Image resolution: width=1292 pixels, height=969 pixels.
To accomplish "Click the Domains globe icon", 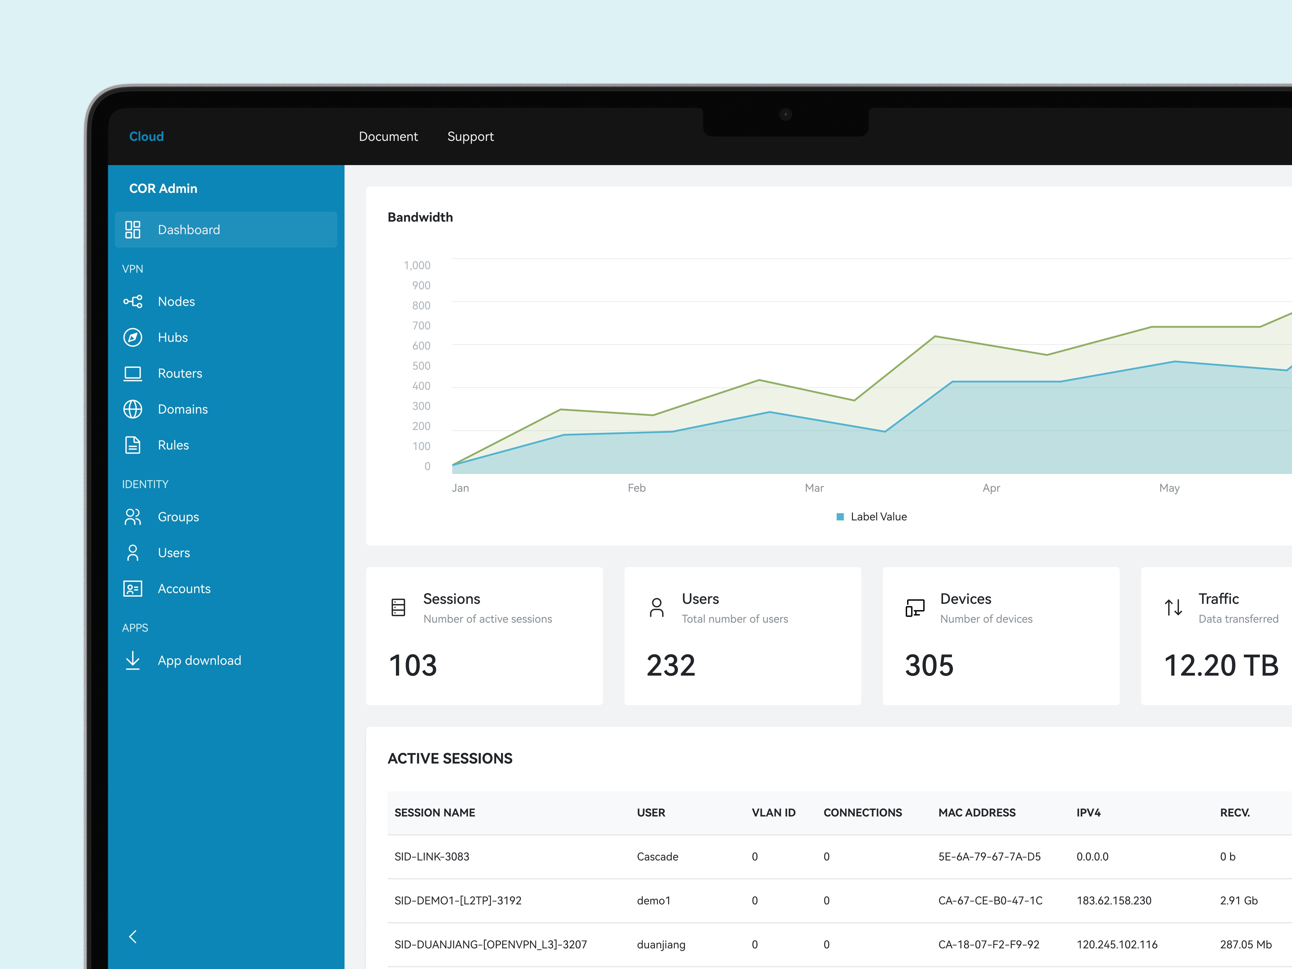I will [132, 409].
